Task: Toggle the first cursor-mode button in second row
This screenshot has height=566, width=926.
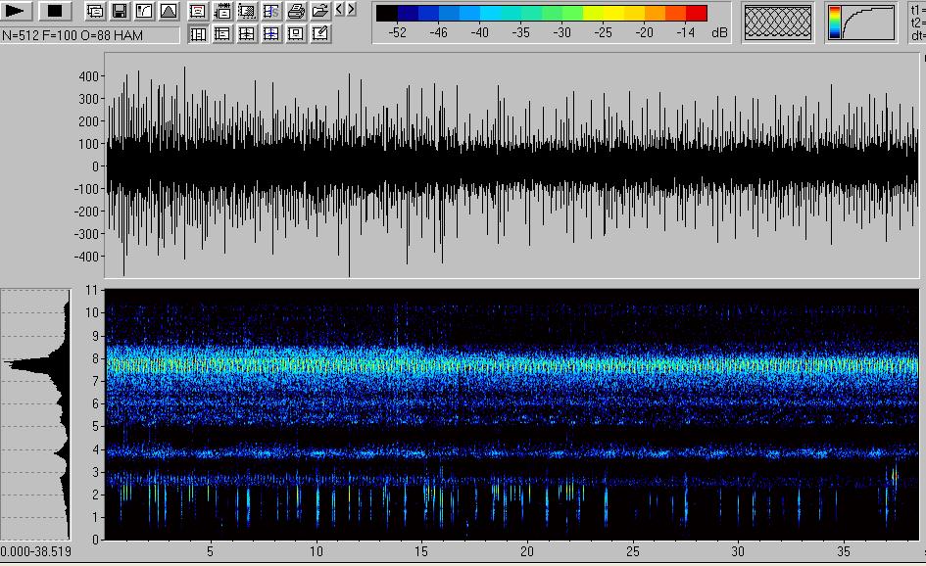Action: (197, 34)
